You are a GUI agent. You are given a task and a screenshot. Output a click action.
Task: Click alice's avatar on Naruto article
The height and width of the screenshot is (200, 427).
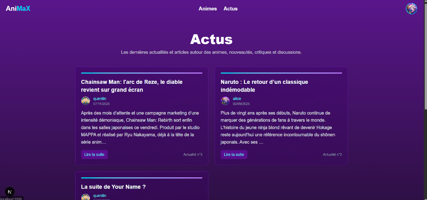(x=225, y=101)
